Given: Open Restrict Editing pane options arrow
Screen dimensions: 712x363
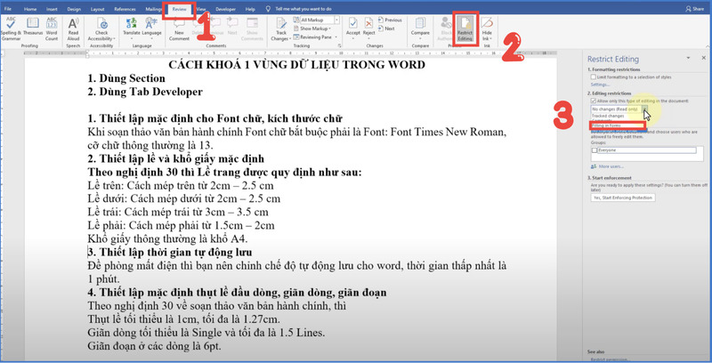Looking at the screenshot, I should coord(688,58).
